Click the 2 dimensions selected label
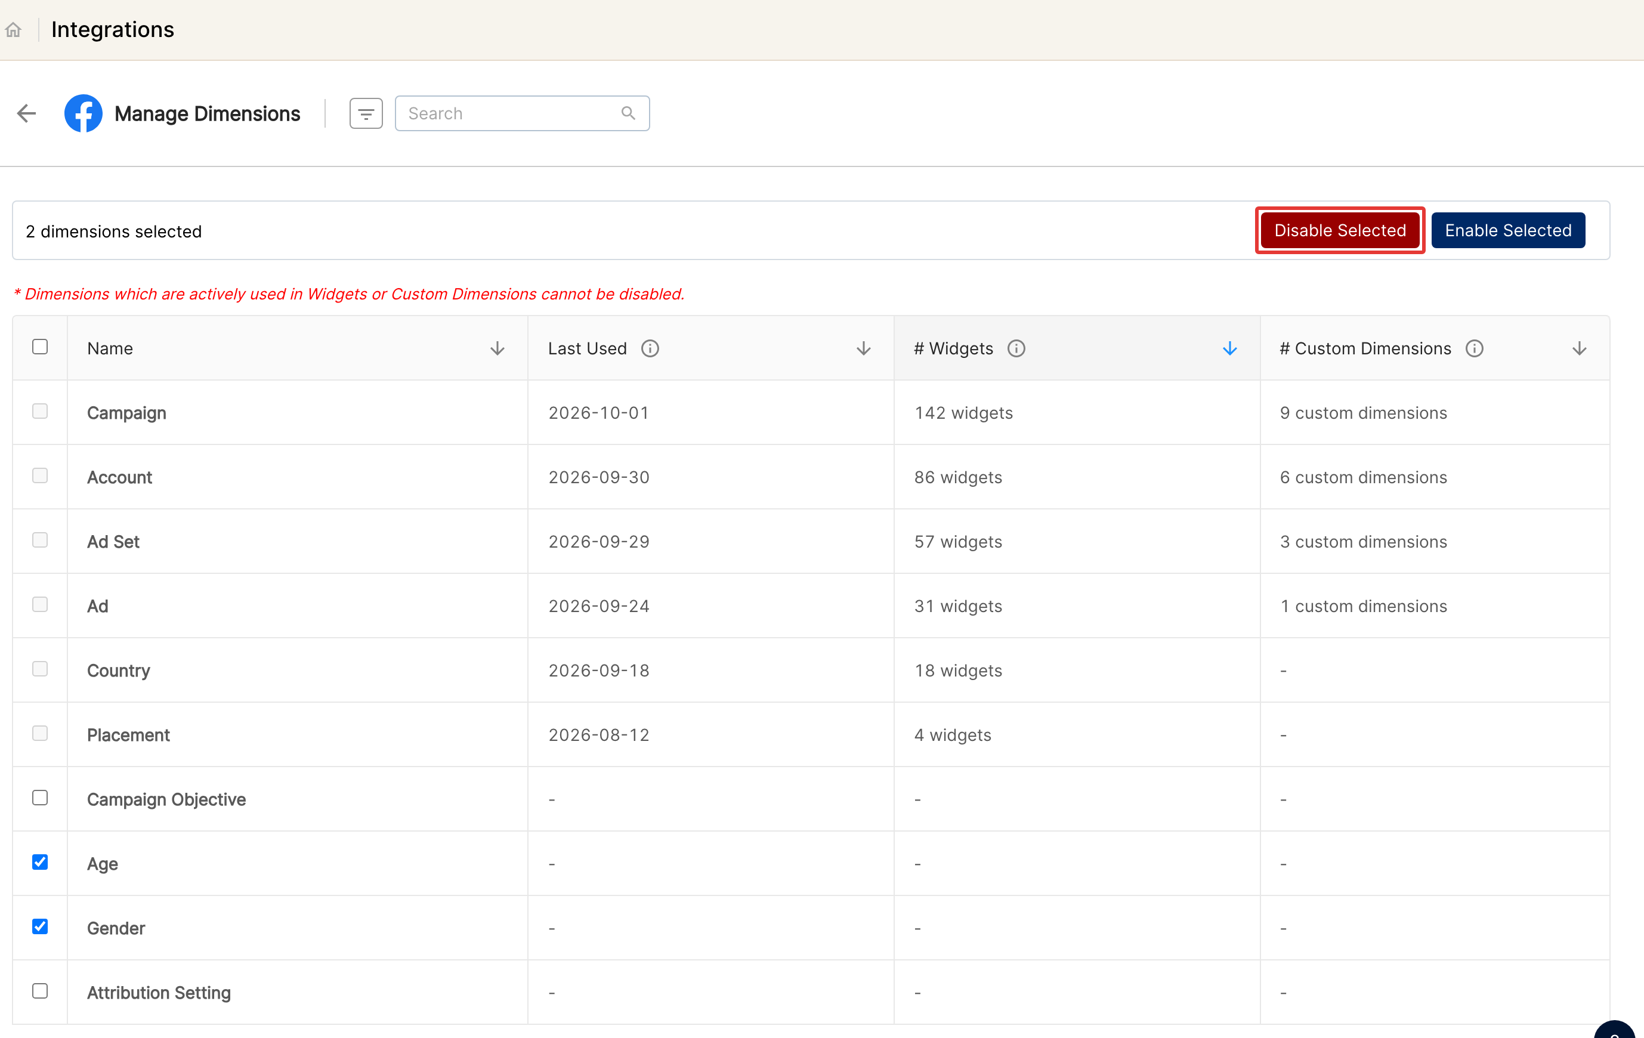 (114, 231)
